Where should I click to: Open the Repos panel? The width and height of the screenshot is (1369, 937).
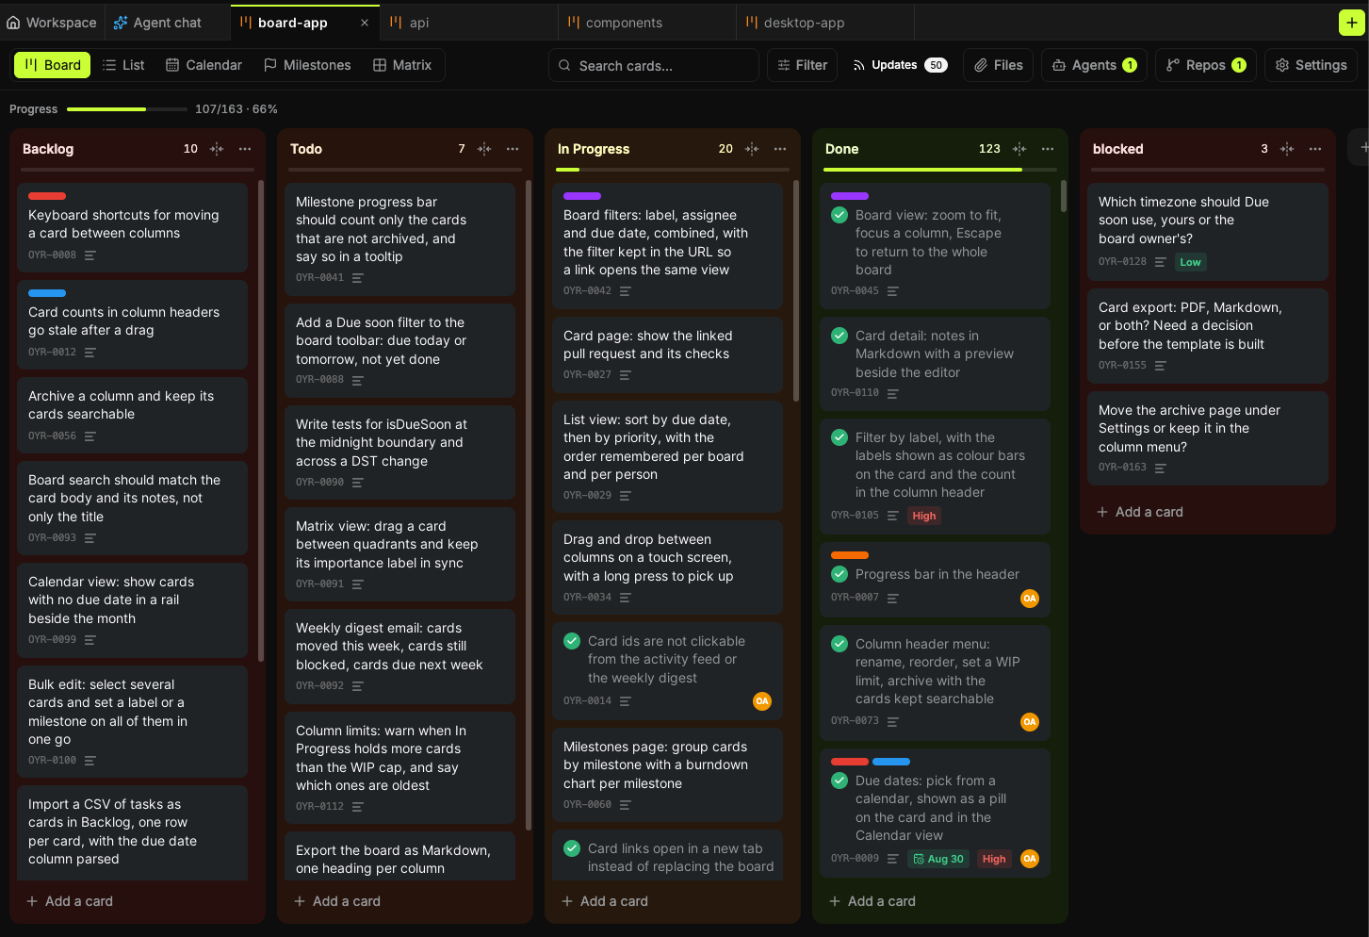point(1206,65)
